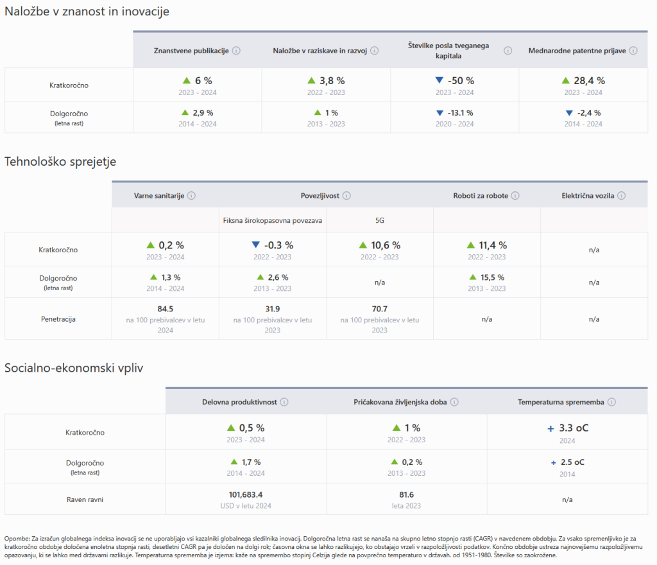Click info icon beside Številke posla tveganega kapitala

508,51
